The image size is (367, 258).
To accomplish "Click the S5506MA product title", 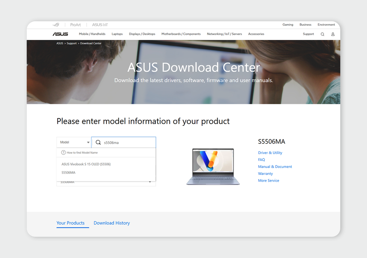I will point(272,142).
